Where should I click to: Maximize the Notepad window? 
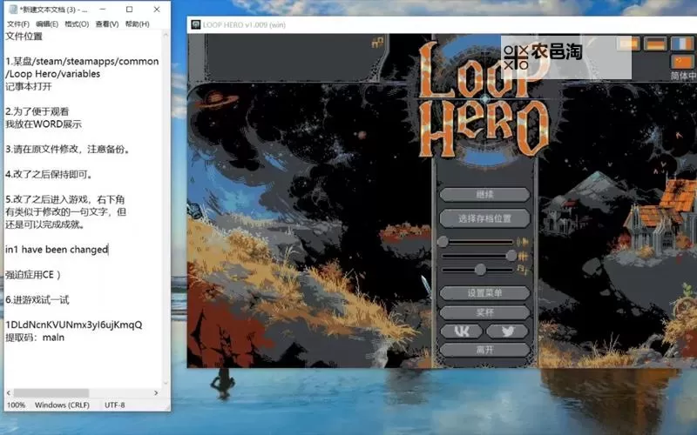point(129,10)
